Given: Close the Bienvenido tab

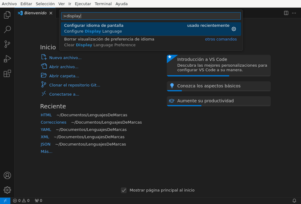Looking at the screenshot, I should pos(51,13).
